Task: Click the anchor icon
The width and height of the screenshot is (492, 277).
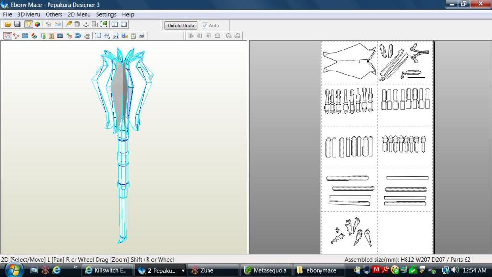Action: pyautogui.click(x=86, y=25)
